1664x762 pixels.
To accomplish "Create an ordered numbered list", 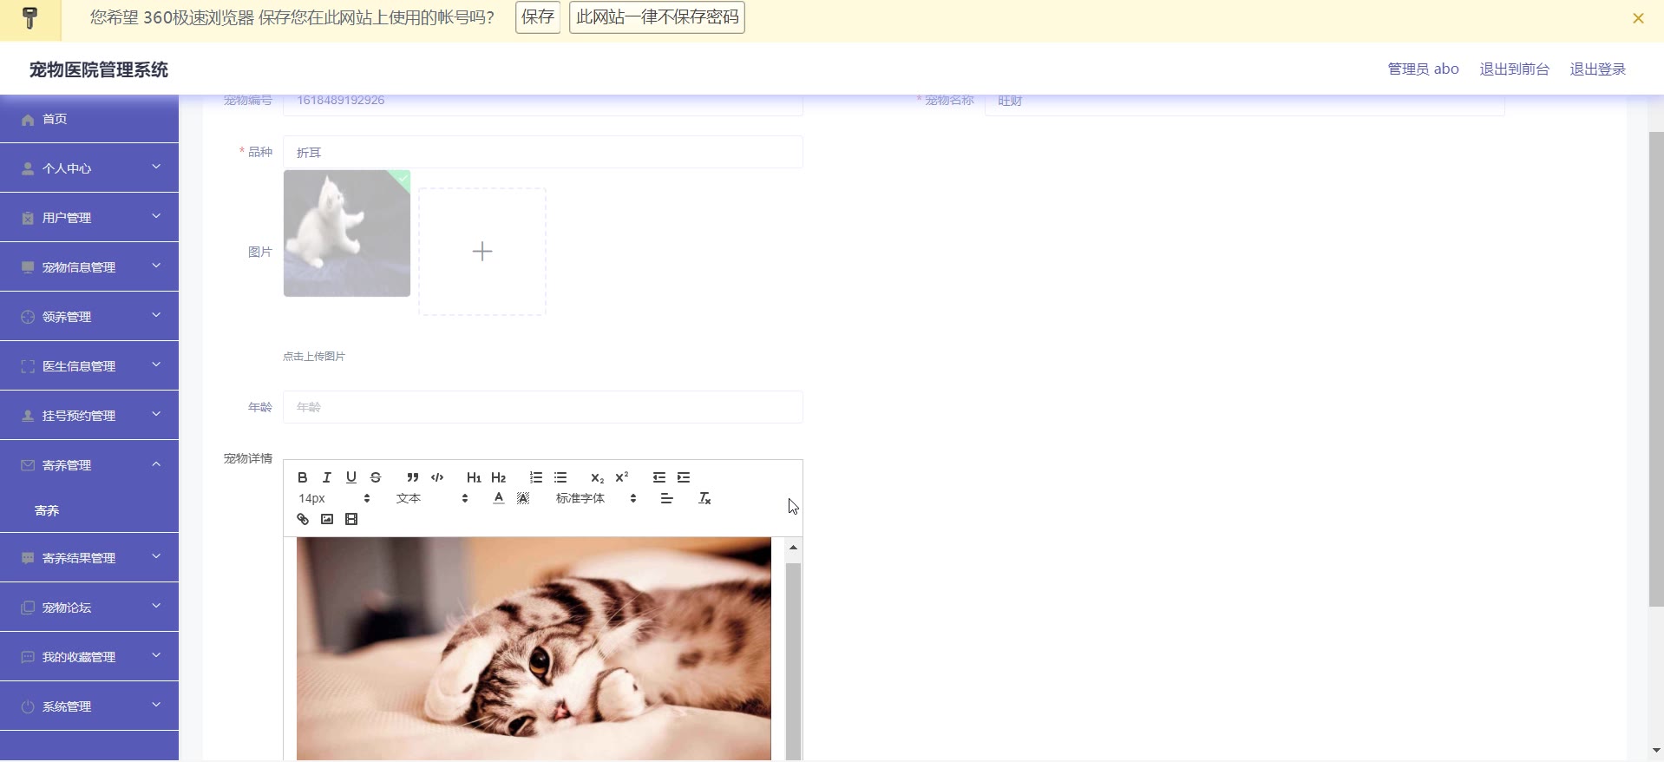I will (536, 477).
